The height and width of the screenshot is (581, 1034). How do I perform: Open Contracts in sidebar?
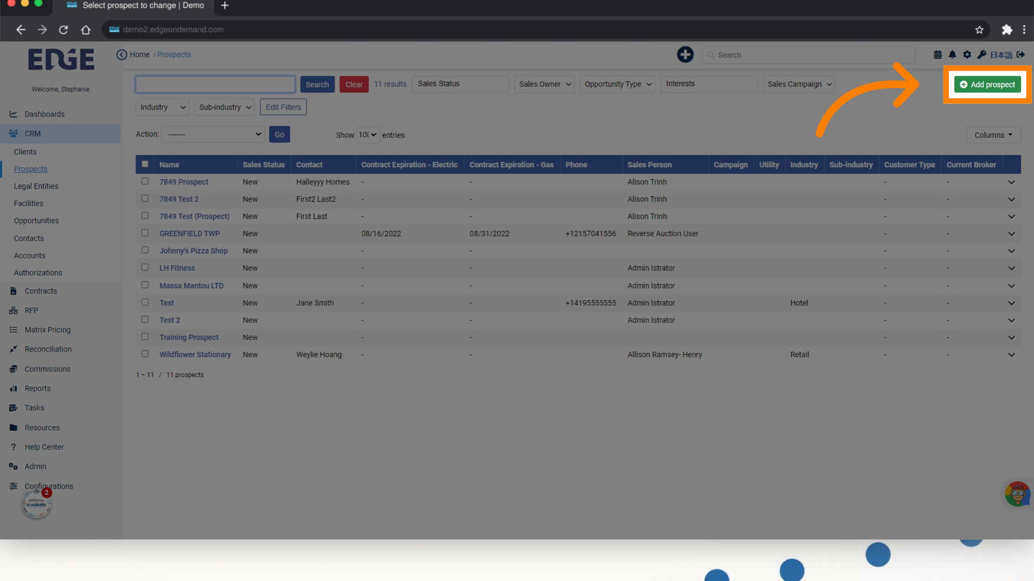41,291
